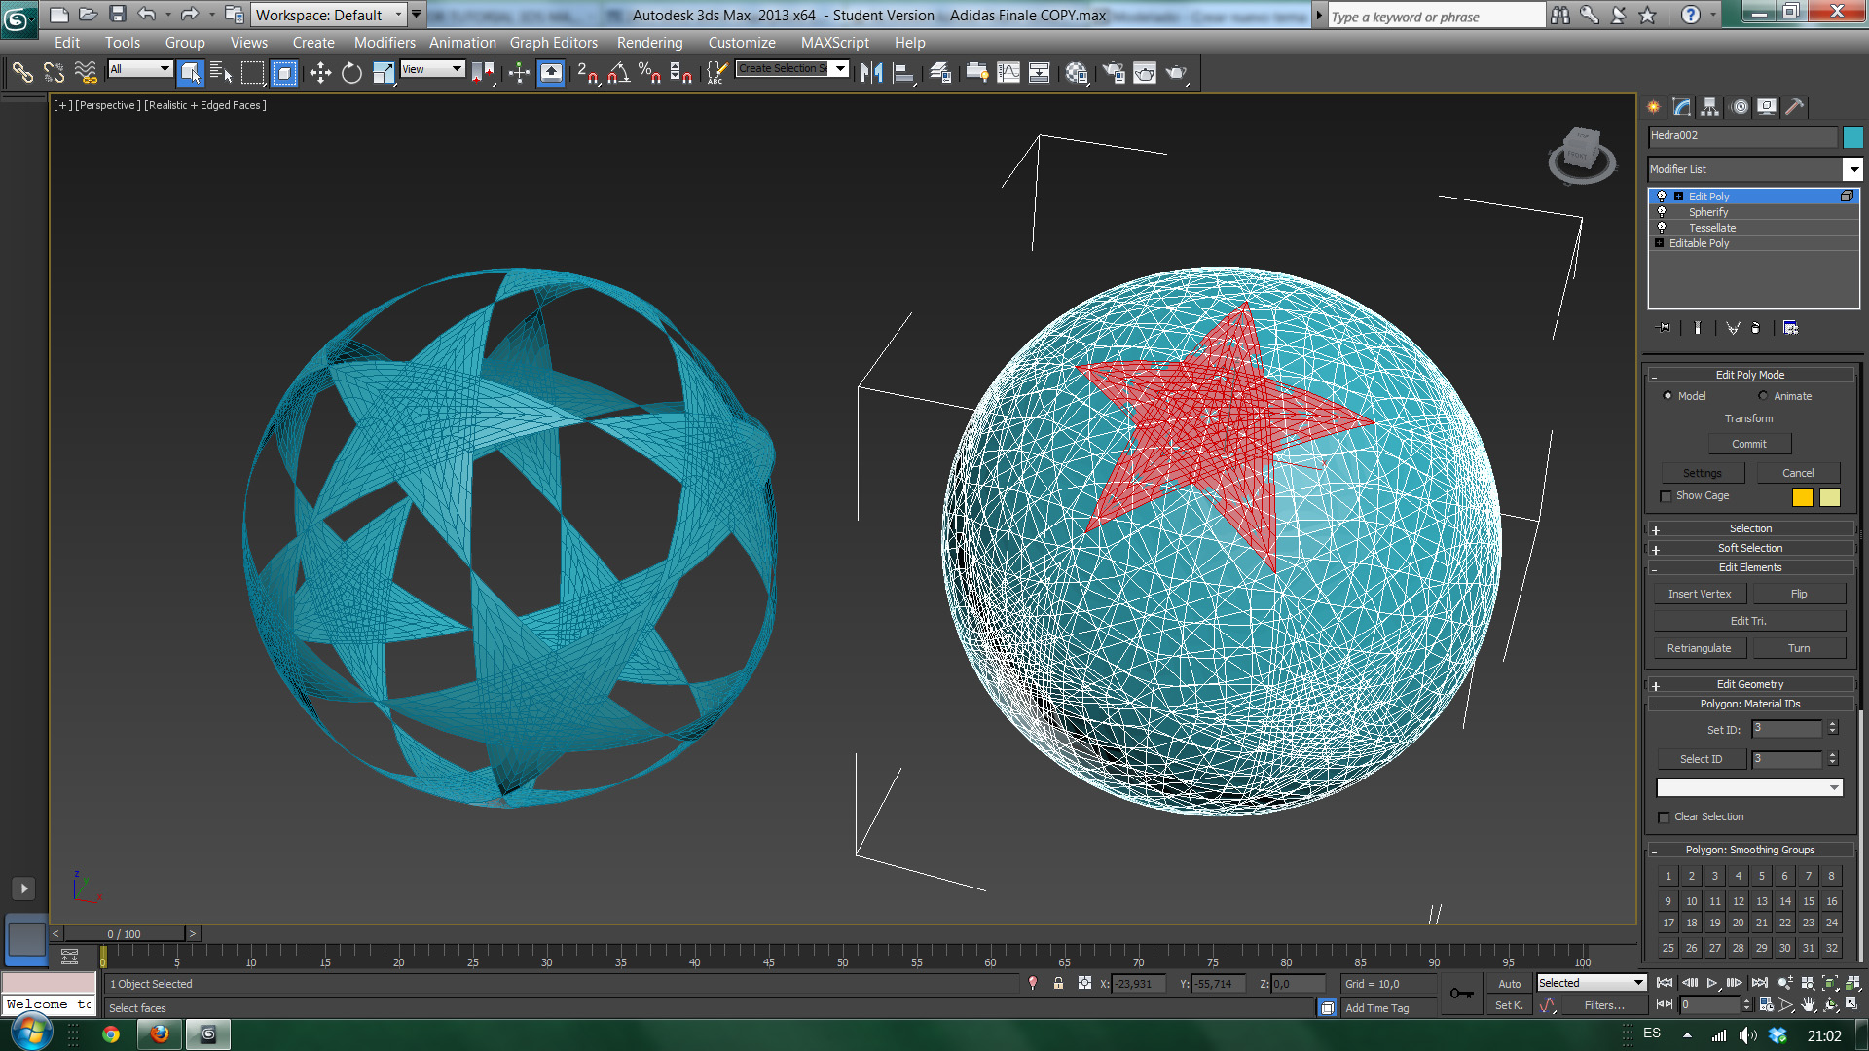Activate the Rotate tool
The height and width of the screenshot is (1051, 1869).
[x=351, y=73]
